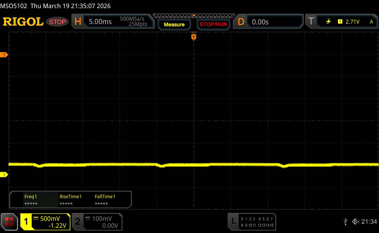This screenshot has height=233, width=379.
Task: Select the orange trigger level marker on left edge
Action: [4, 55]
